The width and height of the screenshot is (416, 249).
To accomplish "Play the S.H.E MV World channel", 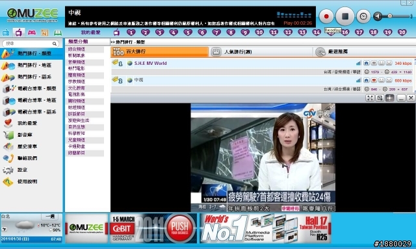I will point(150,64).
